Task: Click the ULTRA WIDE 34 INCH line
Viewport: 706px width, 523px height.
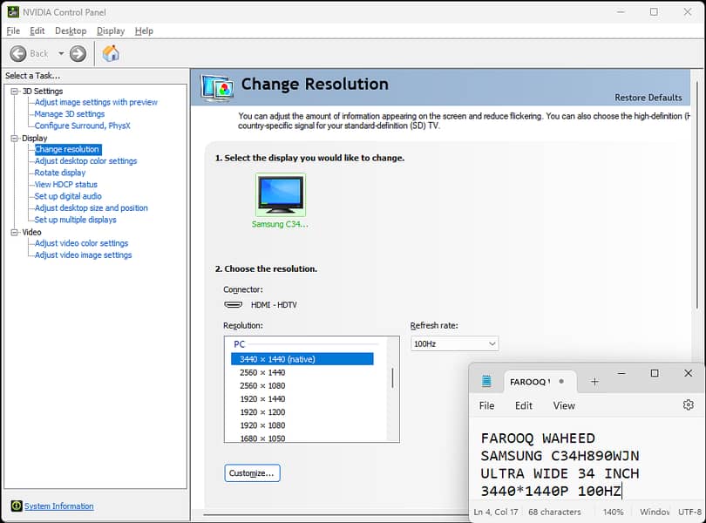Action: (x=560, y=473)
